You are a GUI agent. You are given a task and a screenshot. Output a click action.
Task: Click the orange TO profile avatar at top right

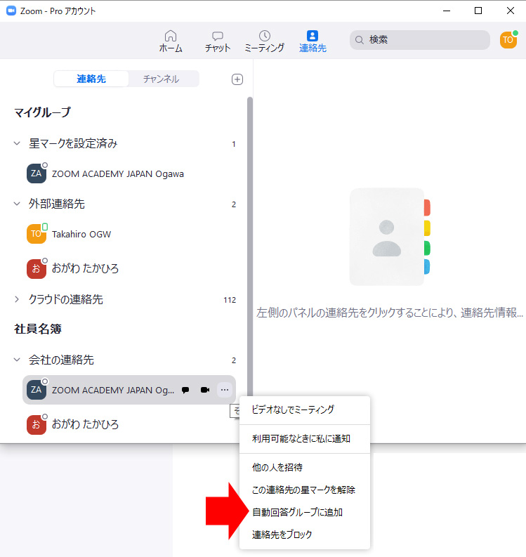pyautogui.click(x=508, y=40)
